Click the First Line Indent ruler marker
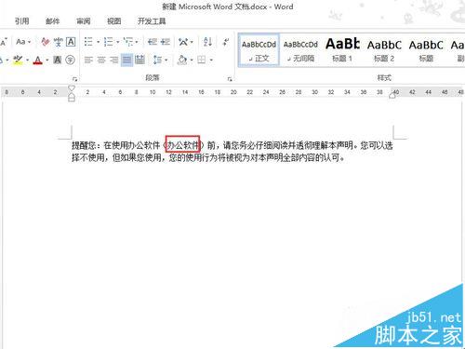This screenshot has height=349, width=465. pos(72,88)
